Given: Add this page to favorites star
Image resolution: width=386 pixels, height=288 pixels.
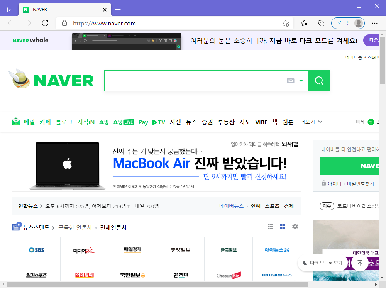Looking at the screenshot, I should pos(286,23).
